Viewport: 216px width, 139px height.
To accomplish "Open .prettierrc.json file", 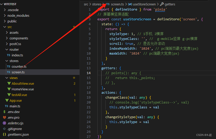I will [x=18, y=134].
